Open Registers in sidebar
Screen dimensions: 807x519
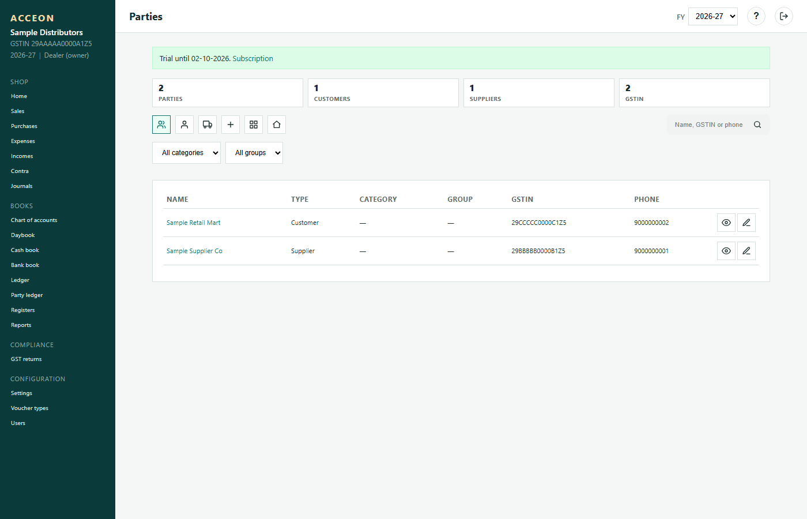coord(23,310)
